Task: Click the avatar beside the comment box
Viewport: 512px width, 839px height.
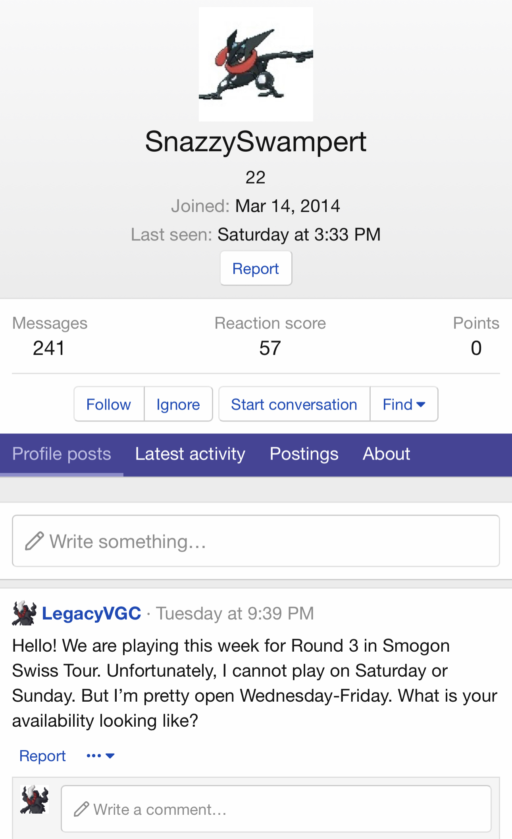Action: 35,799
